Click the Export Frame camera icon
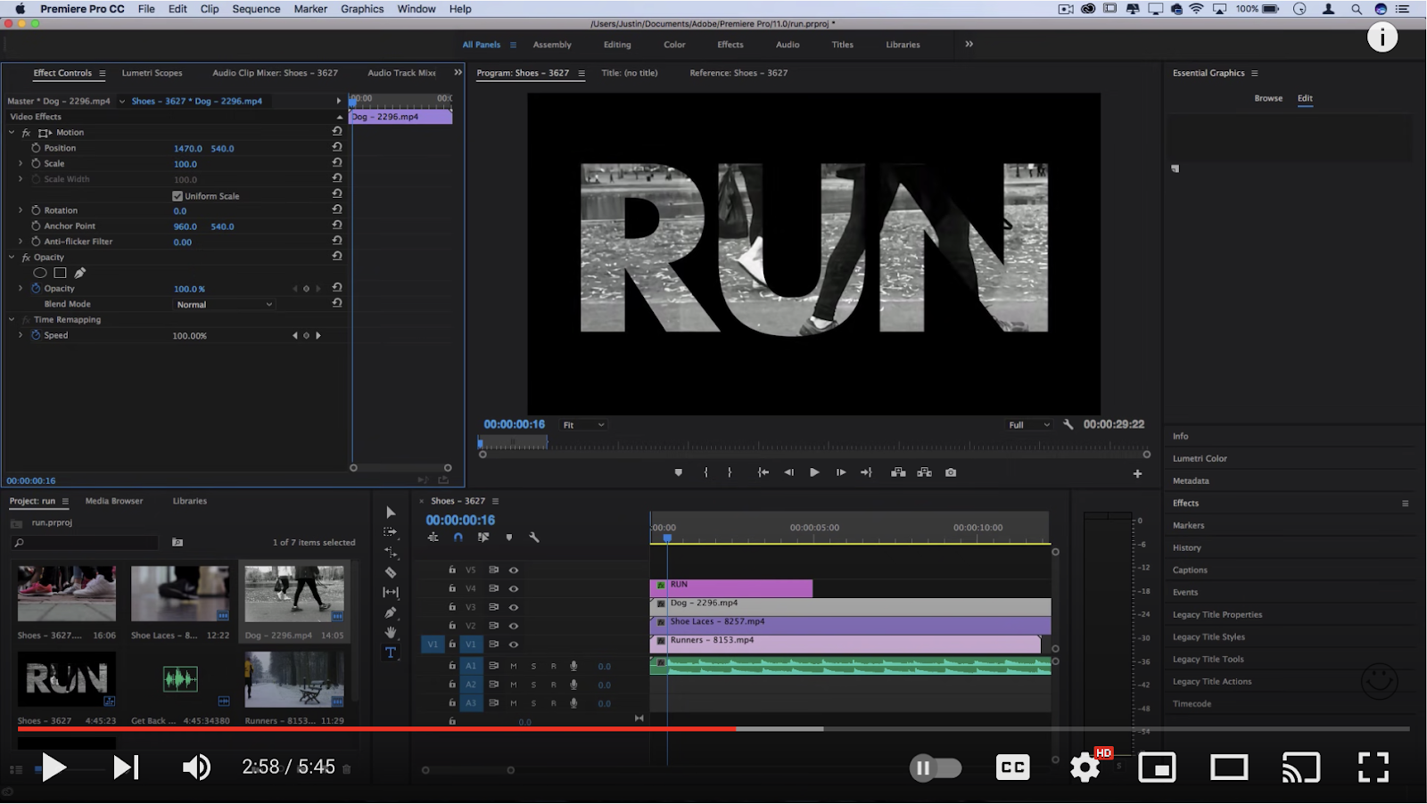Screen dimensions: 1427x804 pyautogui.click(x=951, y=472)
